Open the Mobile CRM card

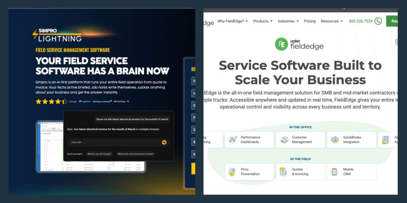(351, 172)
